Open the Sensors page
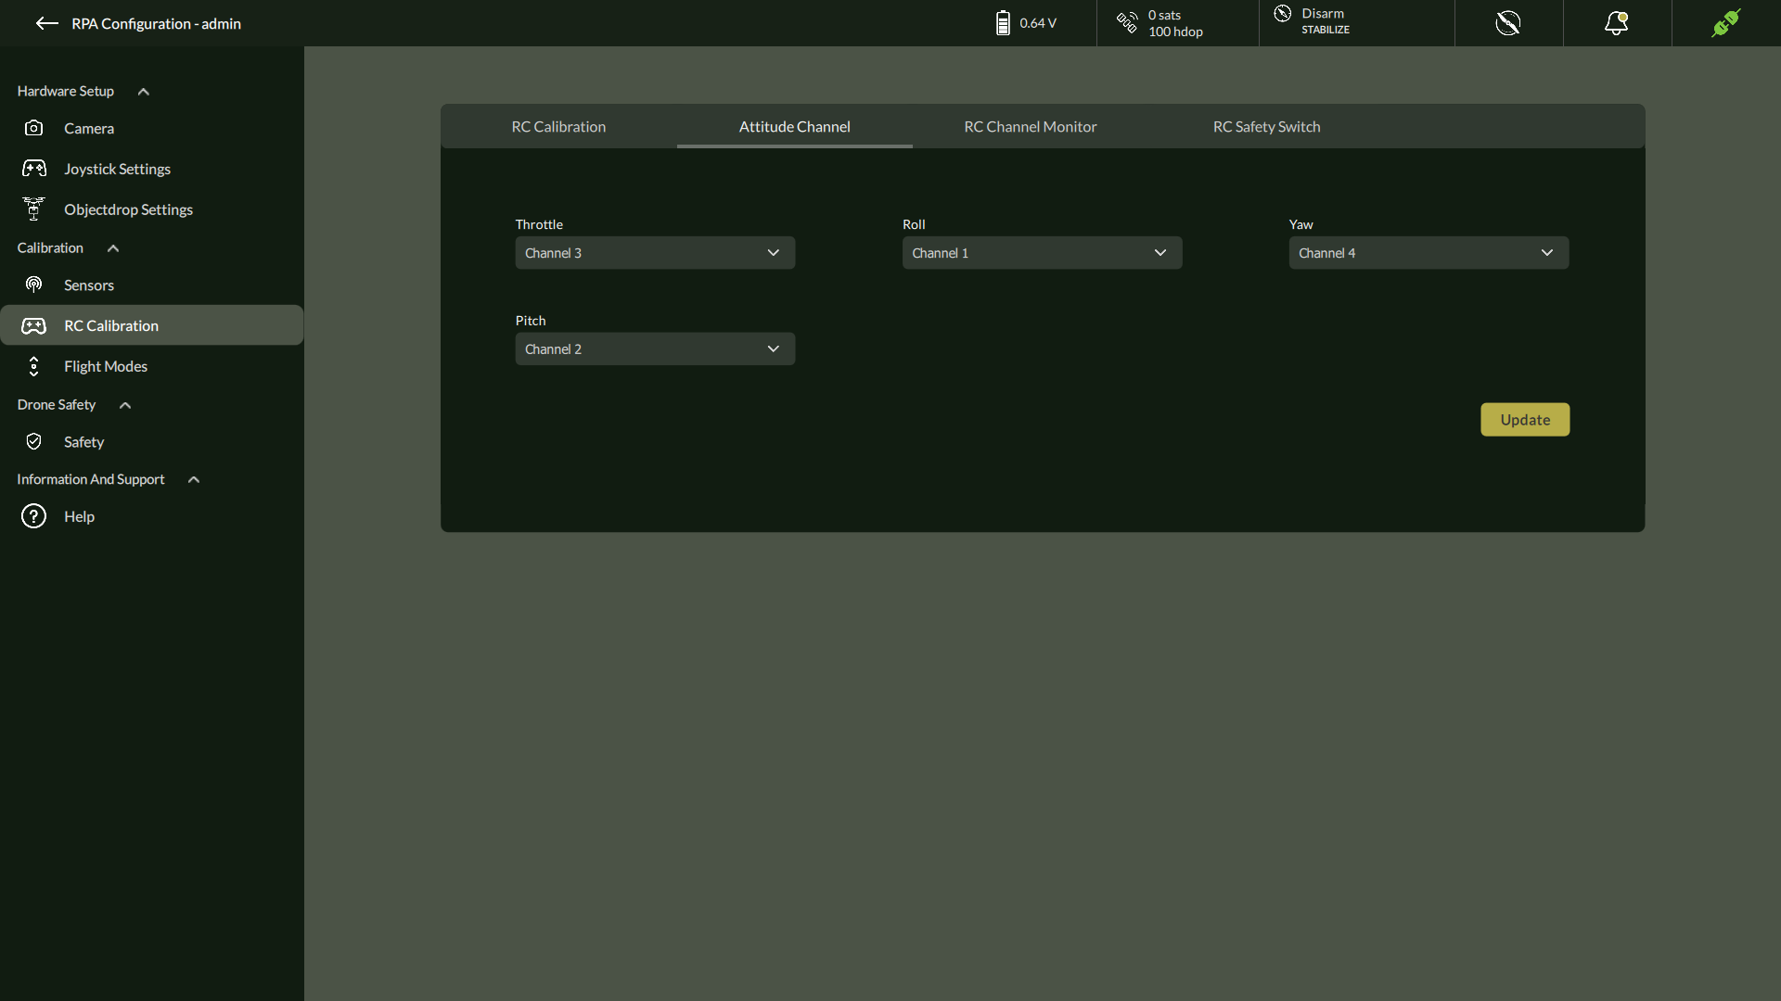This screenshot has height=1001, width=1781. click(89, 285)
